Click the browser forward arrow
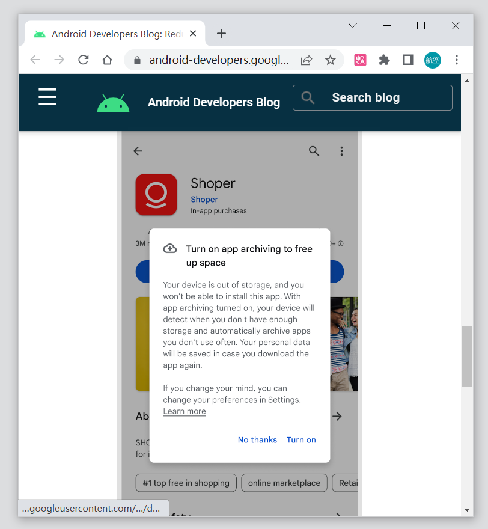This screenshot has width=488, height=529. click(x=59, y=60)
